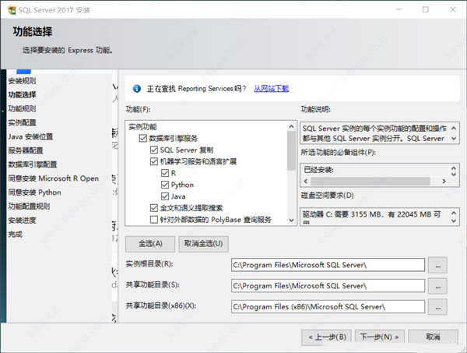Screen dimensions: 467x353
Task: Click up arrow in 已经安装 prerequisites box
Action: pyautogui.click(x=454, y=168)
